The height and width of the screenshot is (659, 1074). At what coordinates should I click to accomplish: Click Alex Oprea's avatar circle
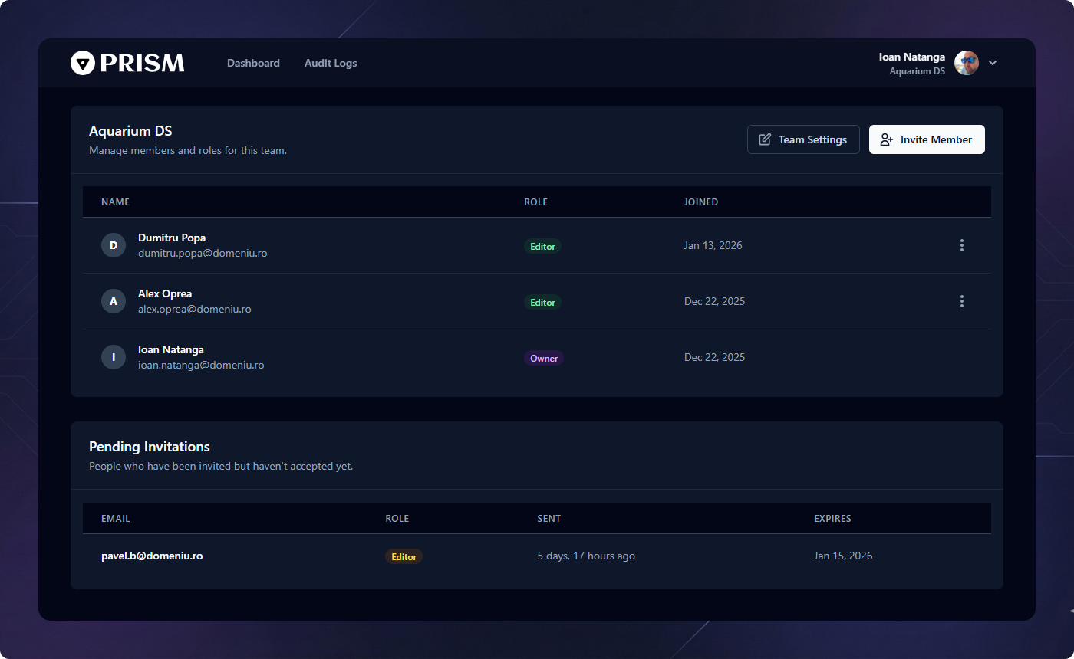click(x=114, y=301)
